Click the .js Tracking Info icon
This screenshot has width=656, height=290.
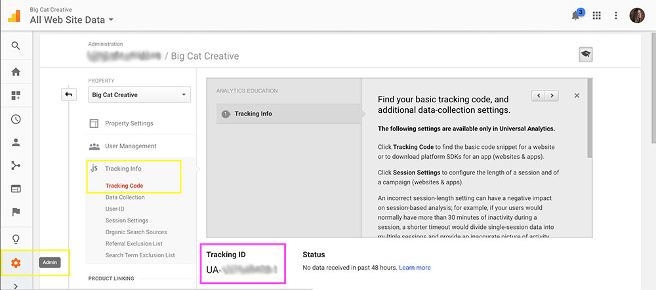(94, 168)
